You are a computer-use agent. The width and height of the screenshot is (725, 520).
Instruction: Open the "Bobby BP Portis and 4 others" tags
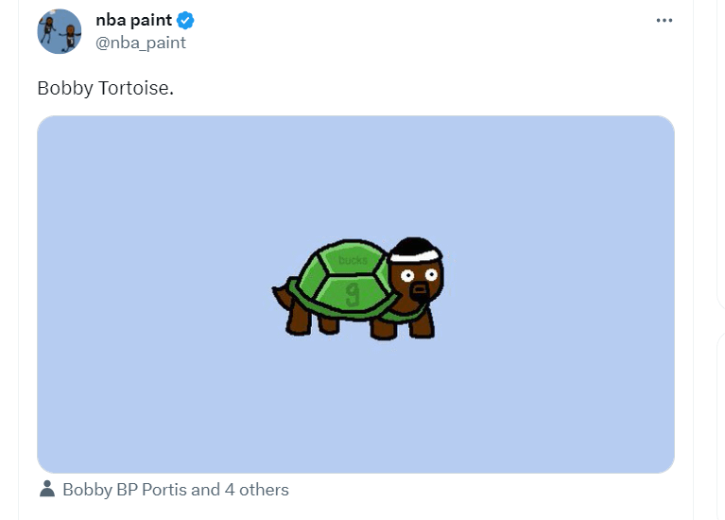pyautogui.click(x=176, y=490)
